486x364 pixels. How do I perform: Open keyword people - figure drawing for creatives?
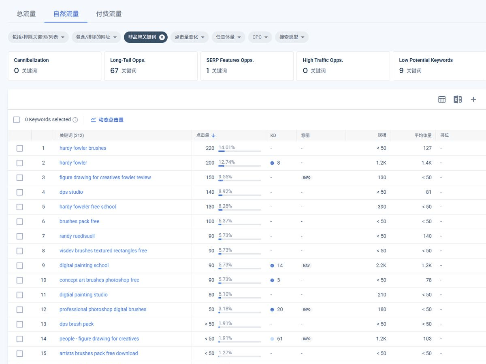coord(99,339)
